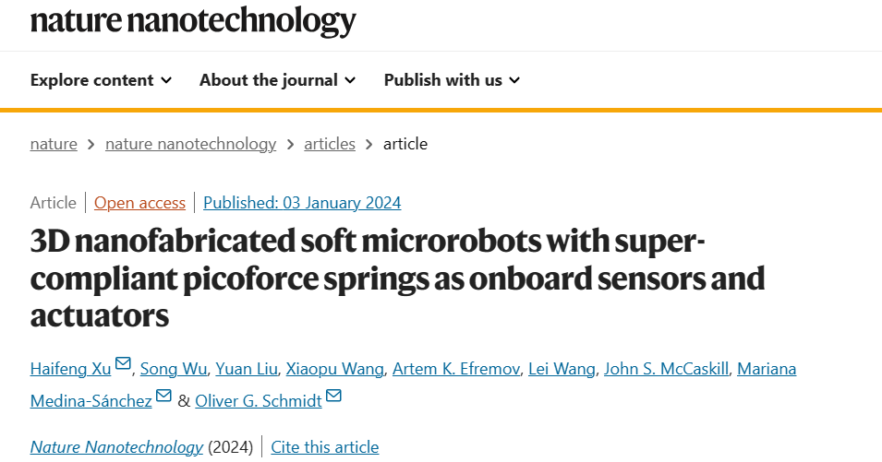The height and width of the screenshot is (462, 882).
Task: Select author Yuan Liu
Action: (x=245, y=369)
